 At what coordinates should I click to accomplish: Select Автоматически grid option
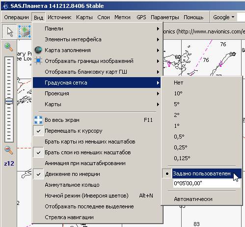[202, 199]
